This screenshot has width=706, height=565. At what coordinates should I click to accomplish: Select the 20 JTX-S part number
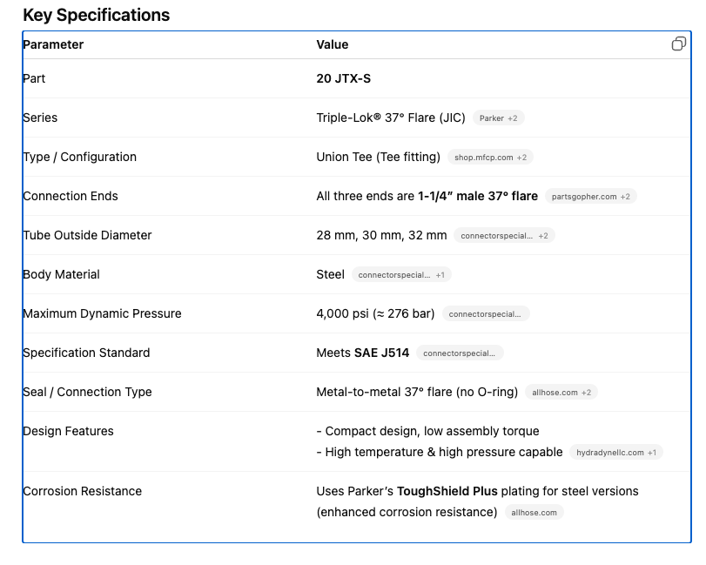point(343,78)
